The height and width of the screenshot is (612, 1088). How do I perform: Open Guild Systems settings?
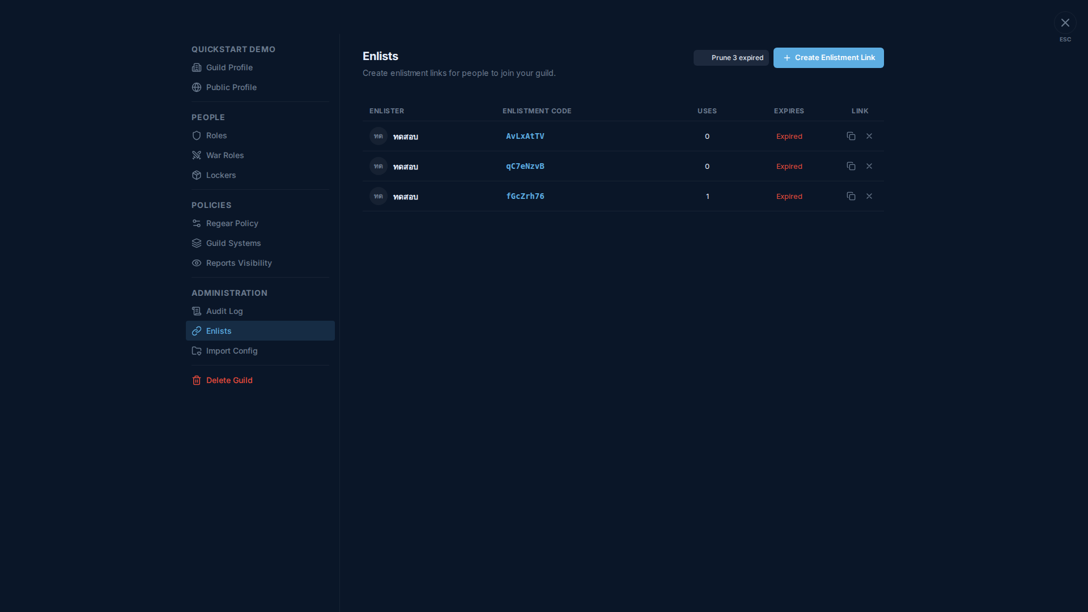pyautogui.click(x=260, y=243)
